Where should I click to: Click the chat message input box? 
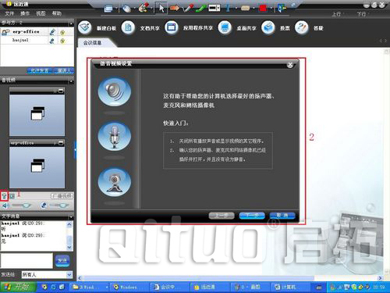(27, 260)
